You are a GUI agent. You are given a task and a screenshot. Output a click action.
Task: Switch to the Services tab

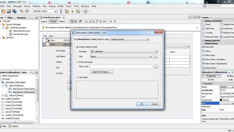[x=21, y=18]
